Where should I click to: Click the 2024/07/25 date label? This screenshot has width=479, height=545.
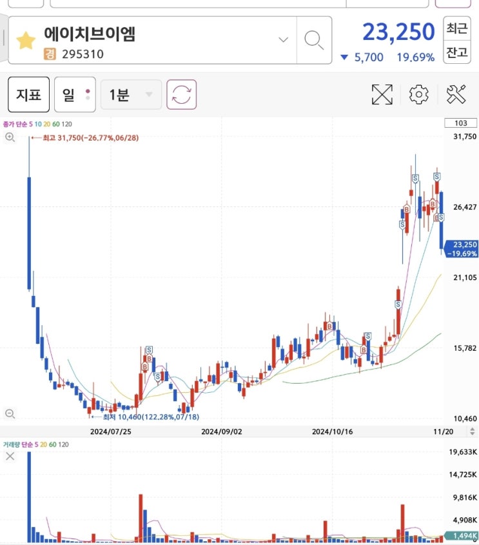[111, 431]
